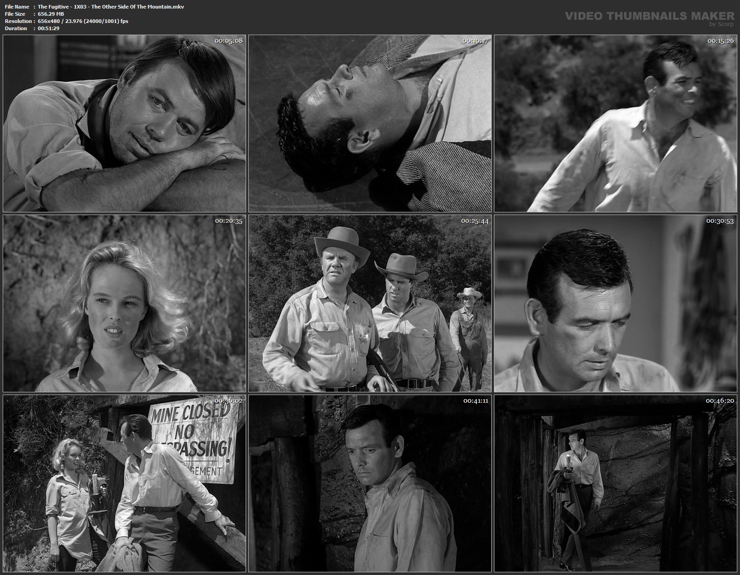Click the file size value 656.29 MB

coord(51,14)
